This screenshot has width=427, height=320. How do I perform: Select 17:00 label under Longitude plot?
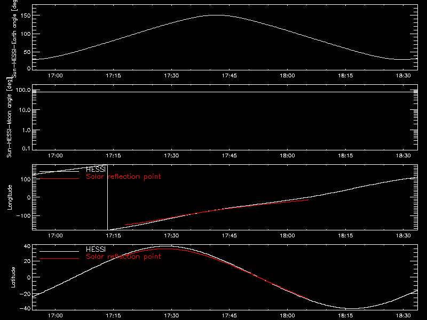(56, 235)
